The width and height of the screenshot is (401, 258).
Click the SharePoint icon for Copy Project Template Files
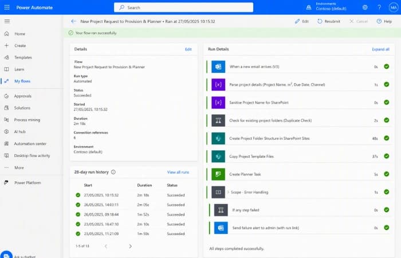pos(218,157)
